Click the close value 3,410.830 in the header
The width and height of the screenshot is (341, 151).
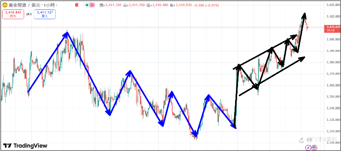pyautogui.click(x=184, y=5)
